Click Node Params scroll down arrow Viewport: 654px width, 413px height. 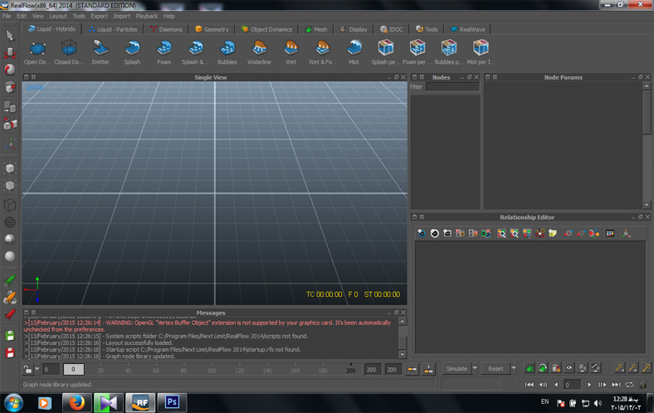(647, 205)
